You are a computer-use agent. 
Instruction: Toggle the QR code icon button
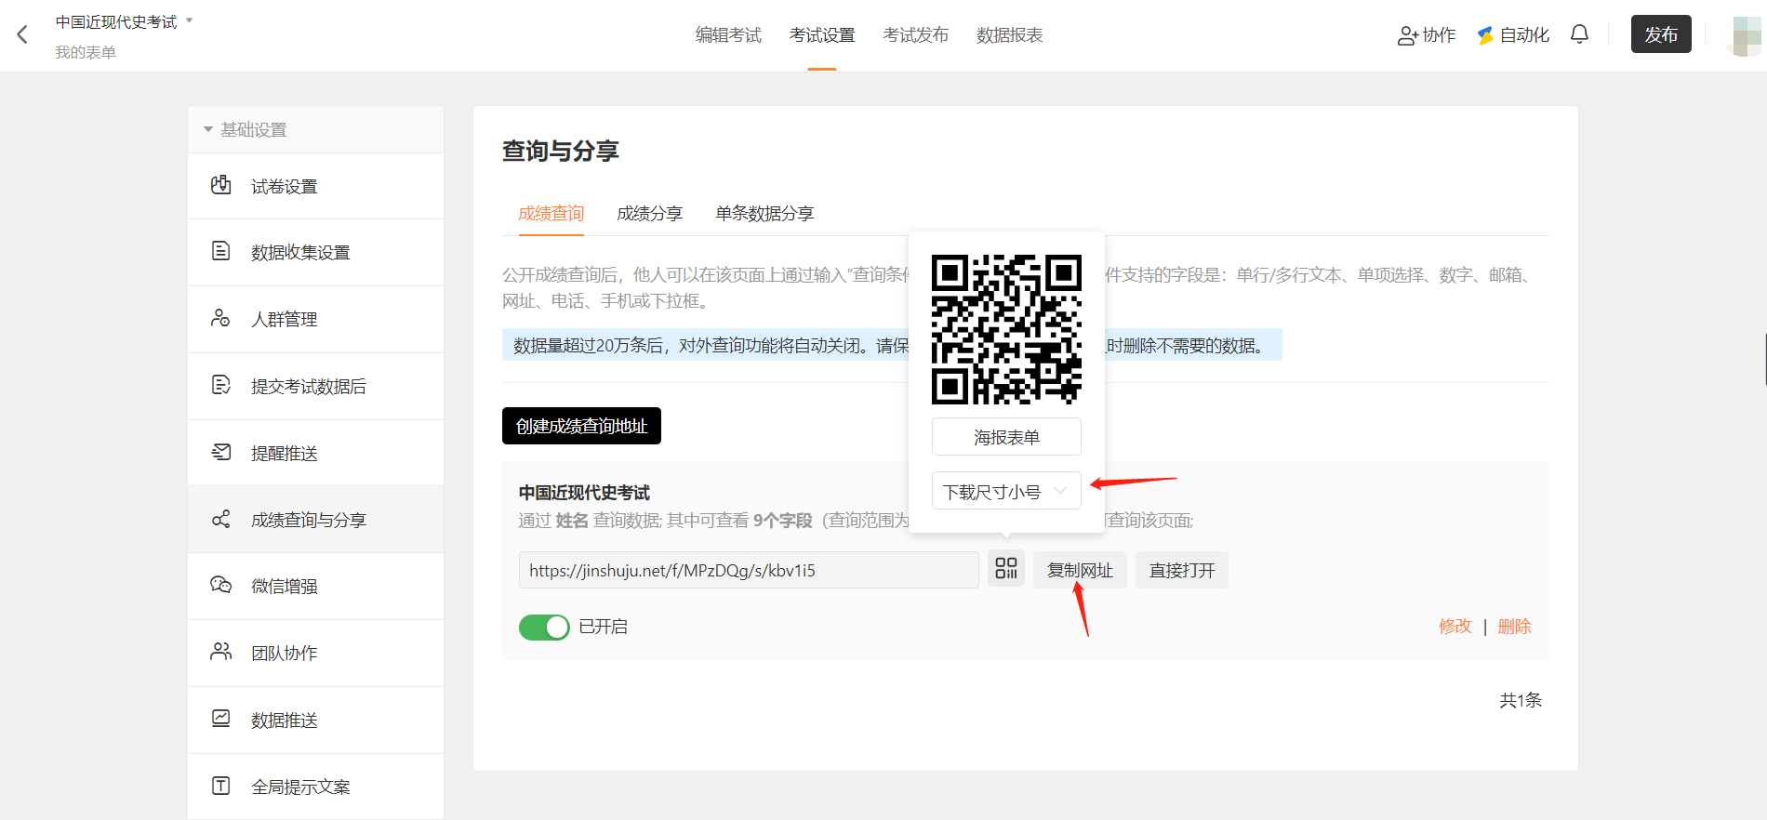click(1006, 569)
